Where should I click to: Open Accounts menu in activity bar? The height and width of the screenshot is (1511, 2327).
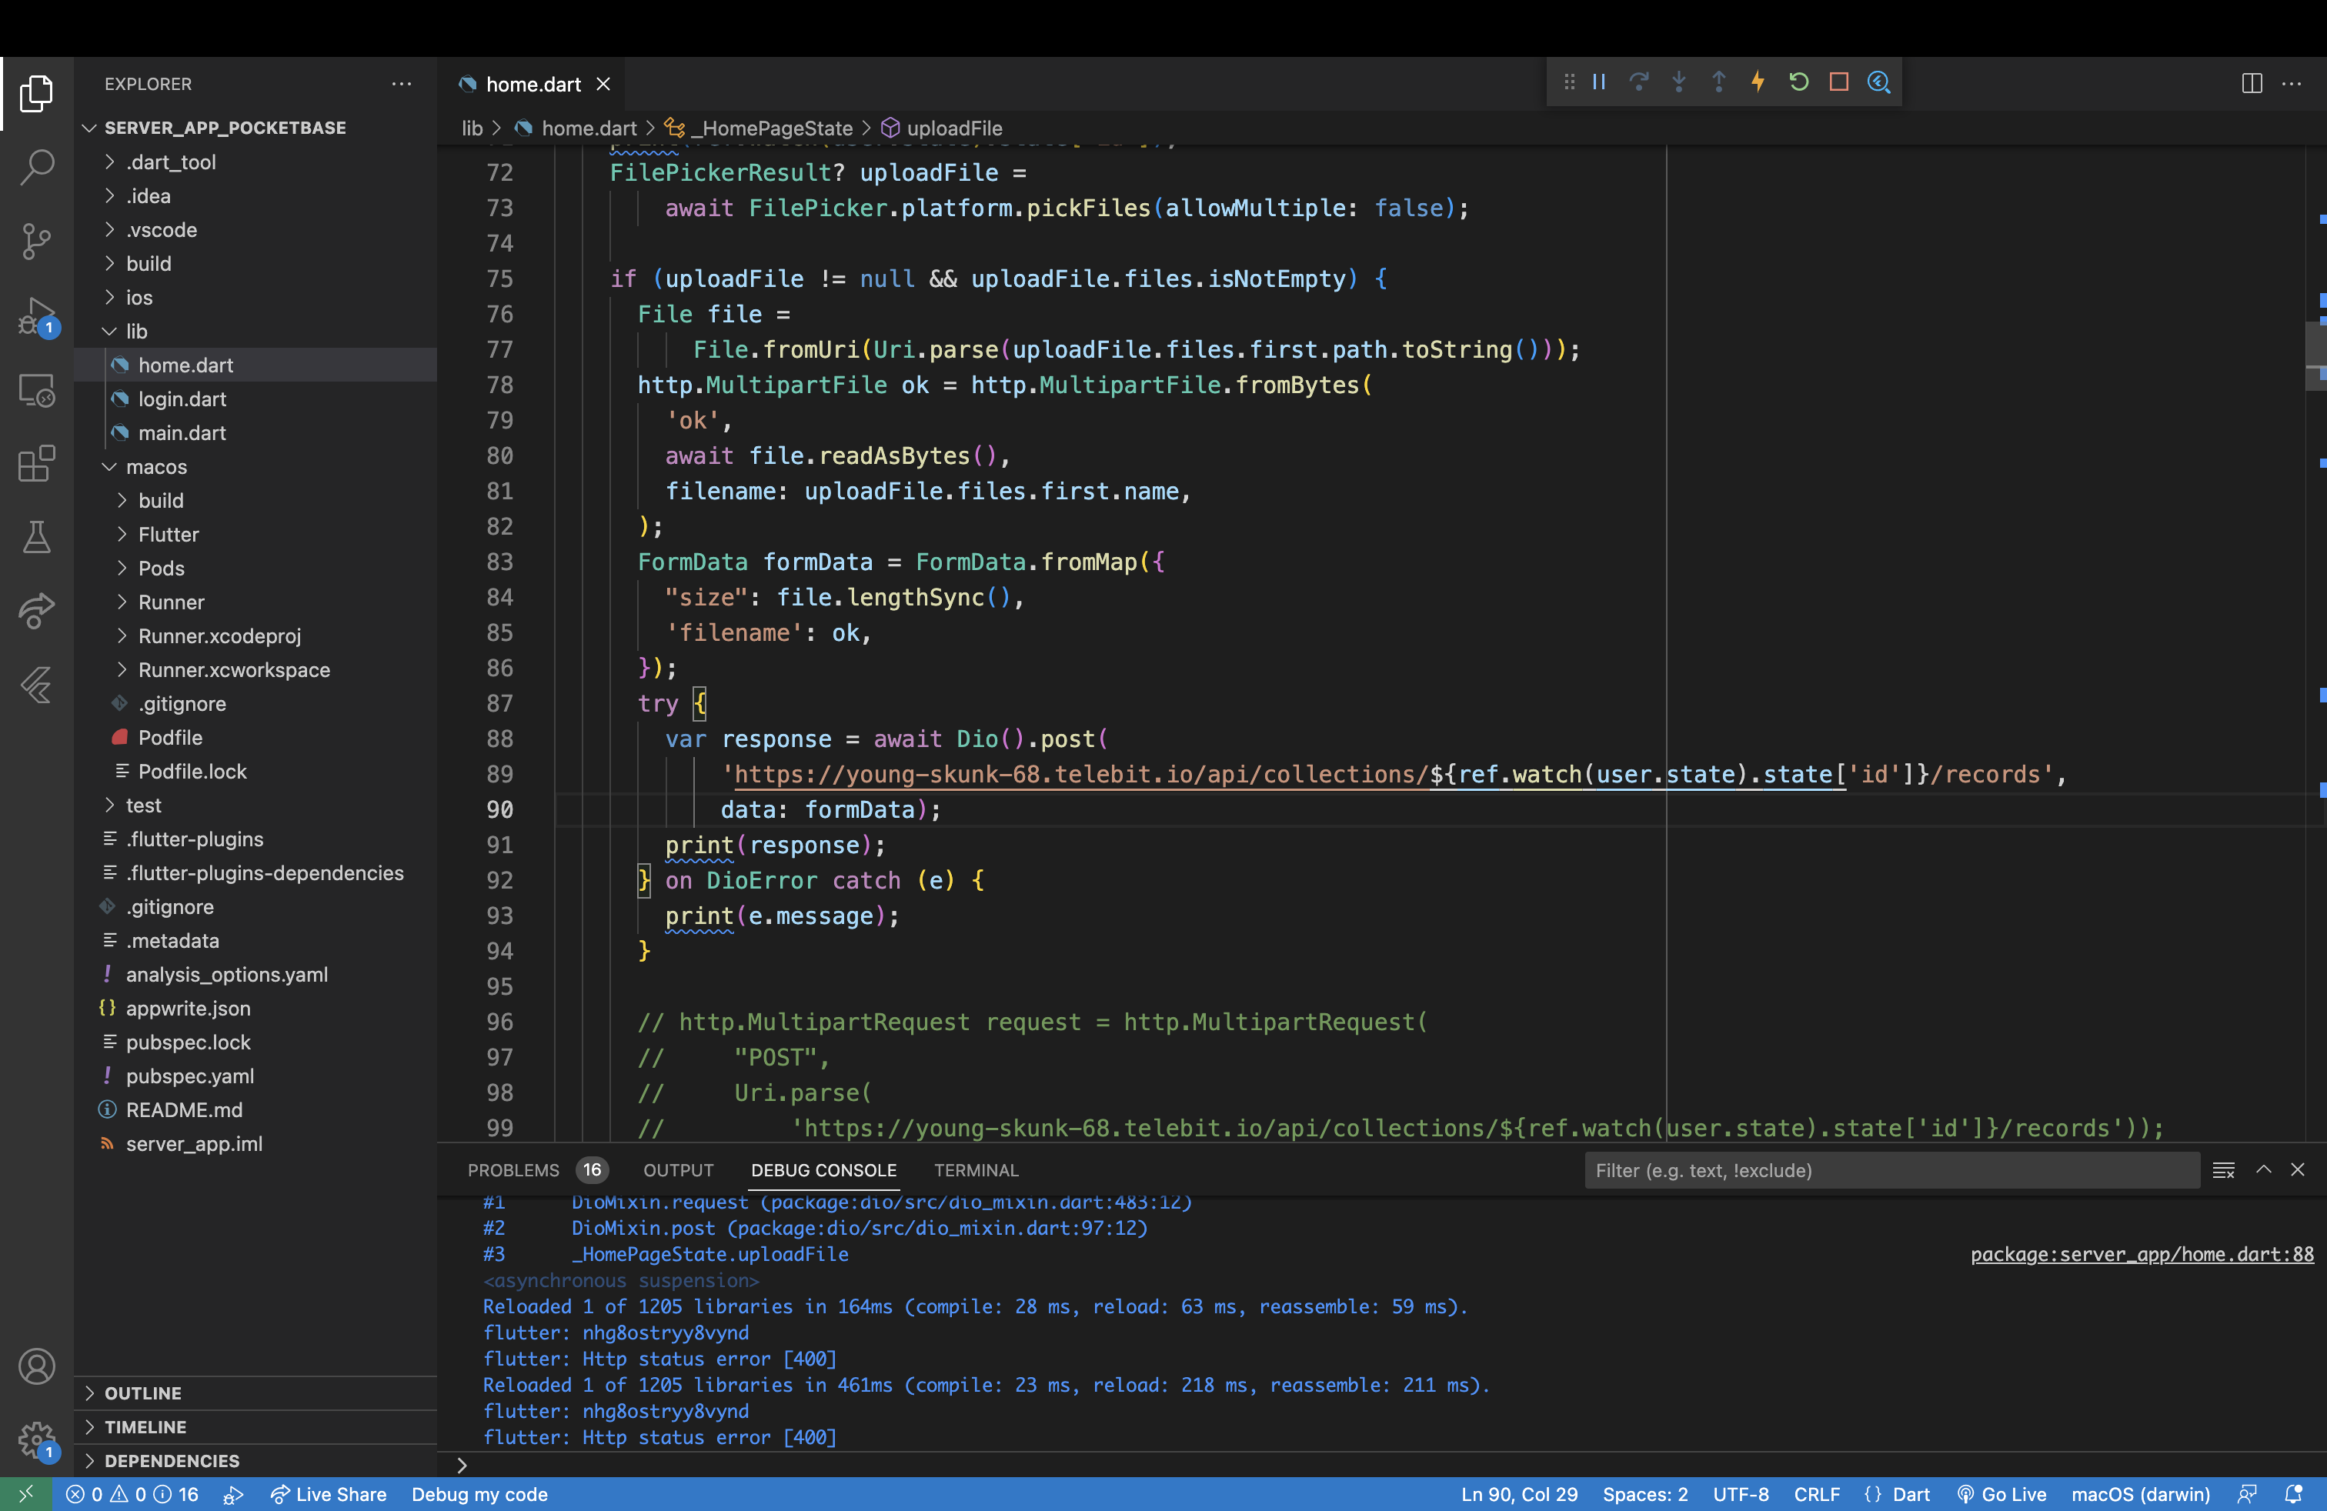[x=36, y=1366]
